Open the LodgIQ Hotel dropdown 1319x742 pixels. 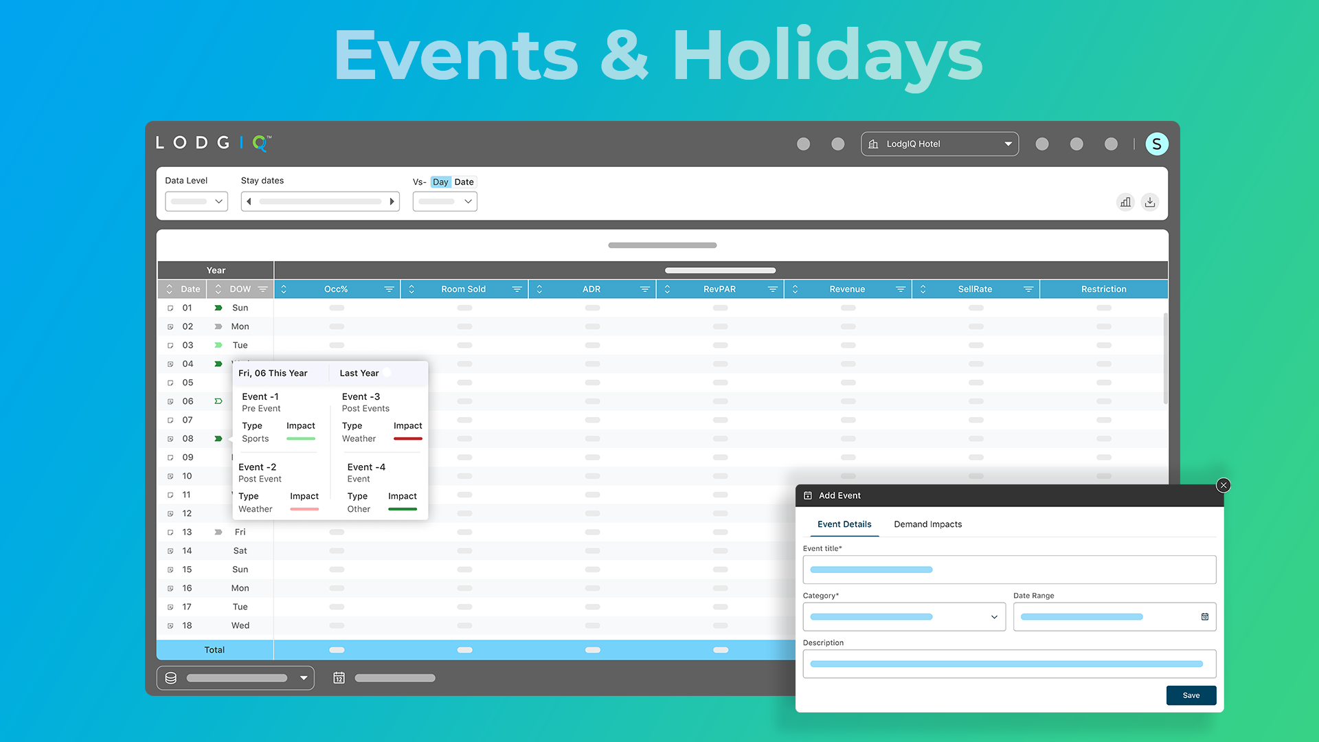939,144
